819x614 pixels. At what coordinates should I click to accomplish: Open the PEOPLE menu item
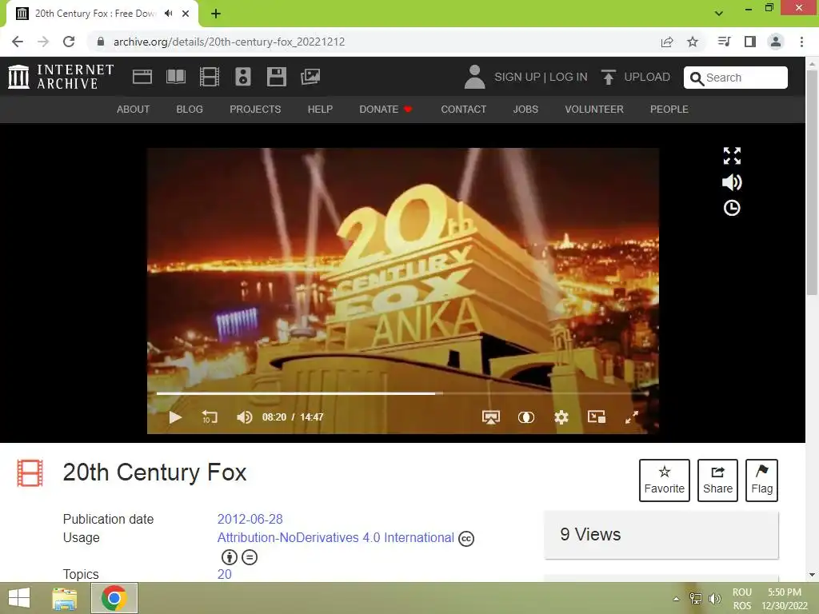pyautogui.click(x=669, y=109)
